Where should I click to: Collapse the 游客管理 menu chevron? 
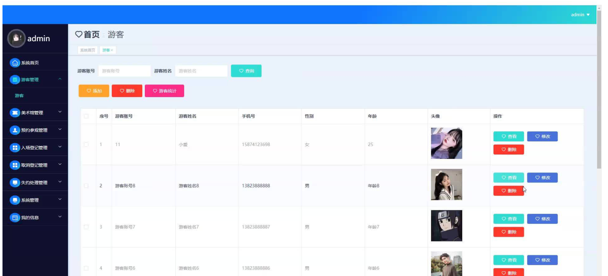coord(60,79)
